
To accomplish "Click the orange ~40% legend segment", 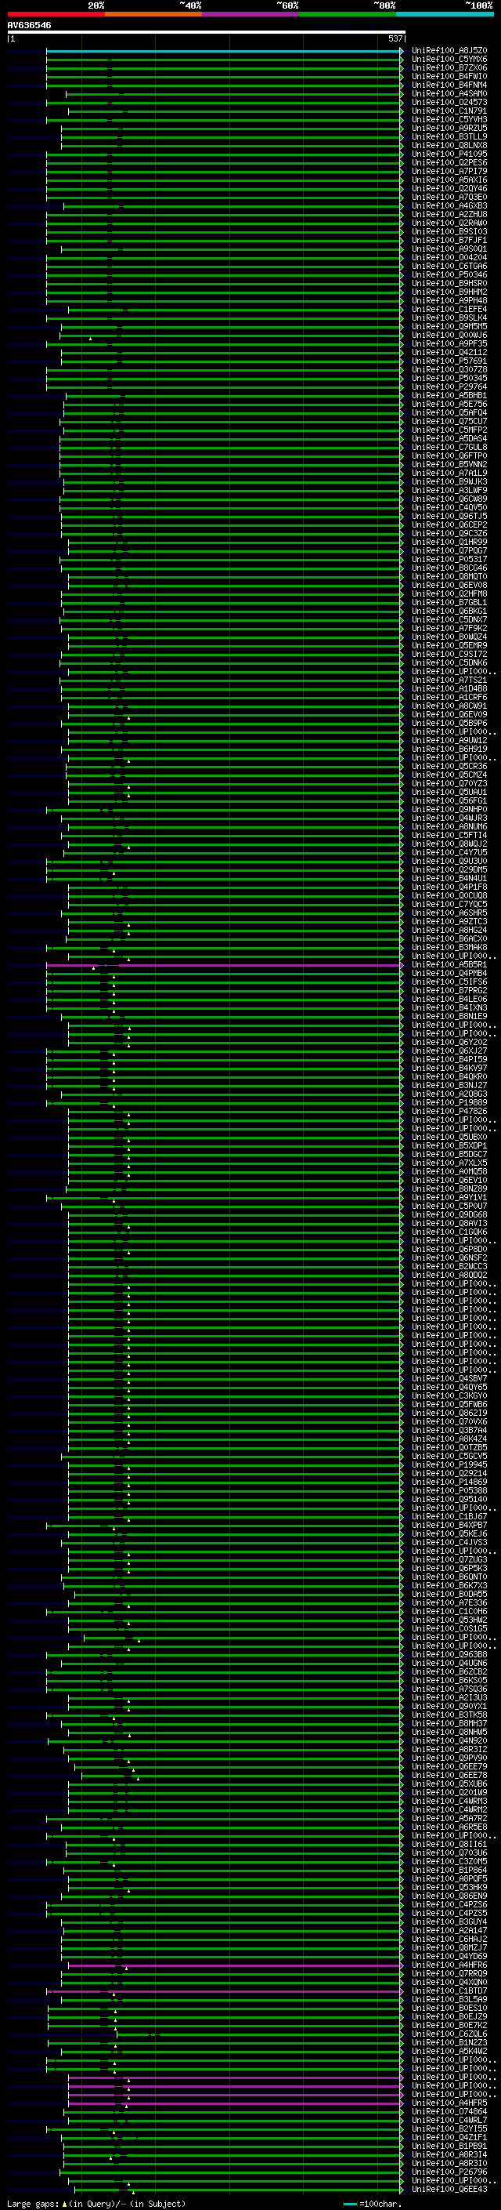I will click(153, 14).
